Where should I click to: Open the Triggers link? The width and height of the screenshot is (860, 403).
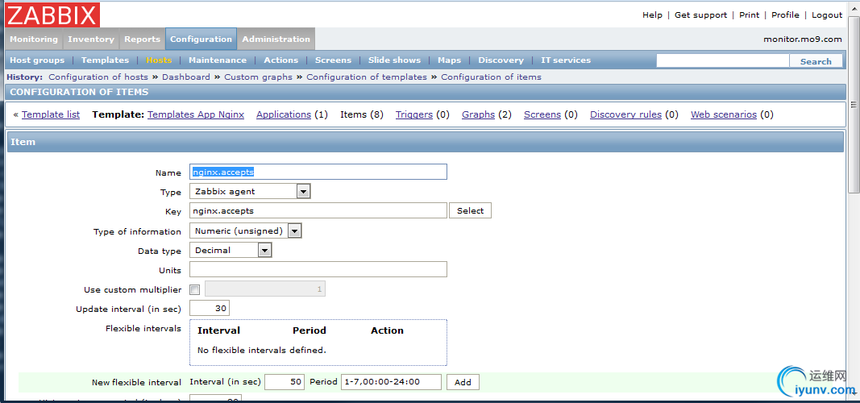tap(414, 114)
